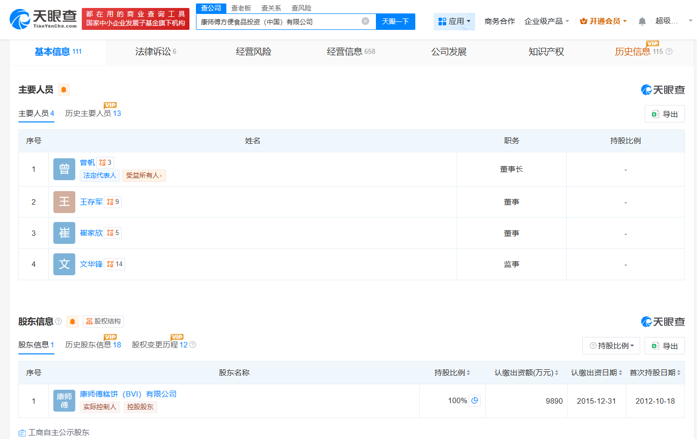Click the 天眼一下 search button
This screenshot has height=439, width=697.
coord(395,21)
